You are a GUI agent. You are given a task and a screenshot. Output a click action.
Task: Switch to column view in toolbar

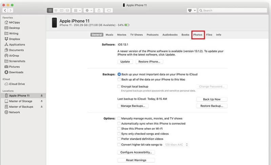(x=62, y=11)
